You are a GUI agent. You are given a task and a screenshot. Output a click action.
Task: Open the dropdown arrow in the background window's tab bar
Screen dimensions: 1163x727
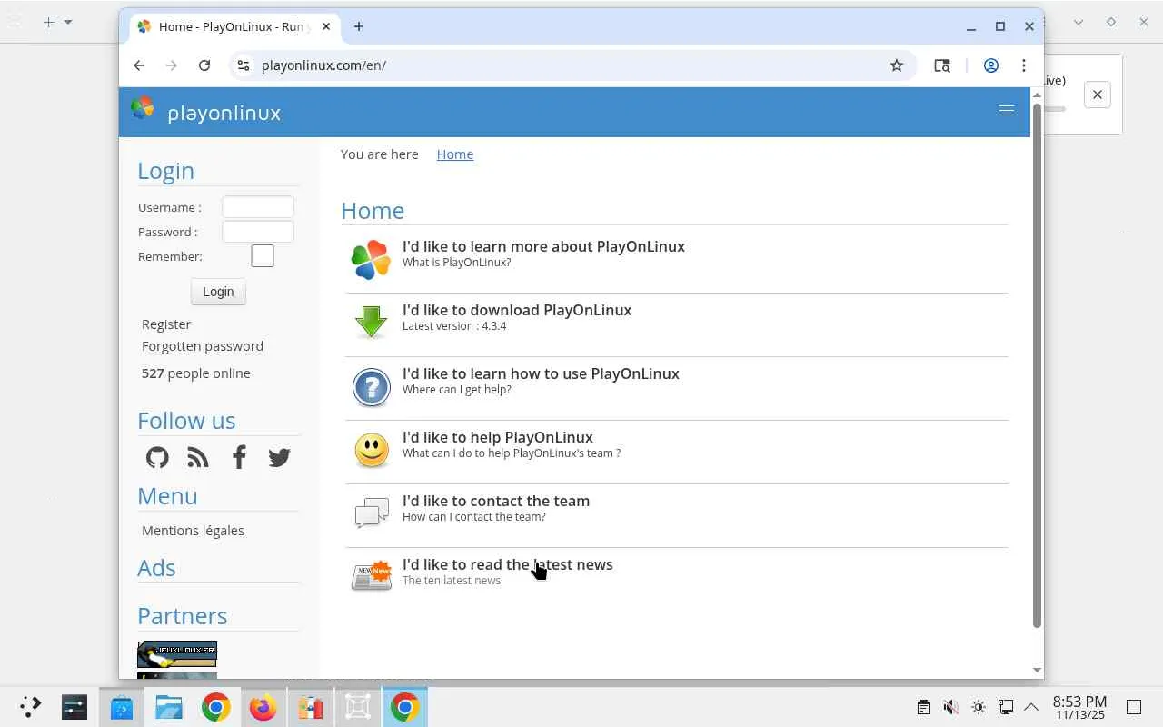coord(68,22)
